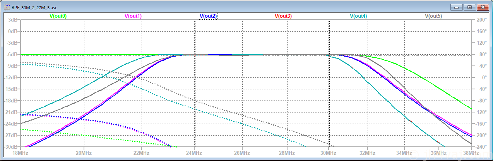This screenshot has width=493, height=161.
Task: Click the 18MHz frequency axis label
Action: [21, 153]
